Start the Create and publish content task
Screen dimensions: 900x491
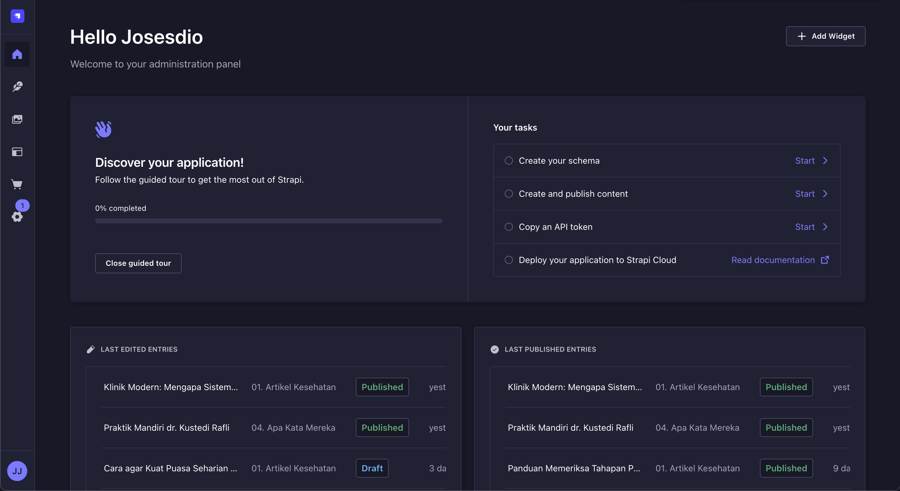click(811, 194)
